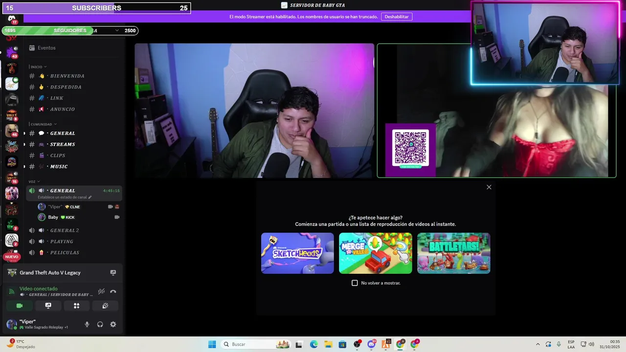This screenshot has width=626, height=352.
Task: Select user "Viper" in voice channel
Action: click(78, 207)
